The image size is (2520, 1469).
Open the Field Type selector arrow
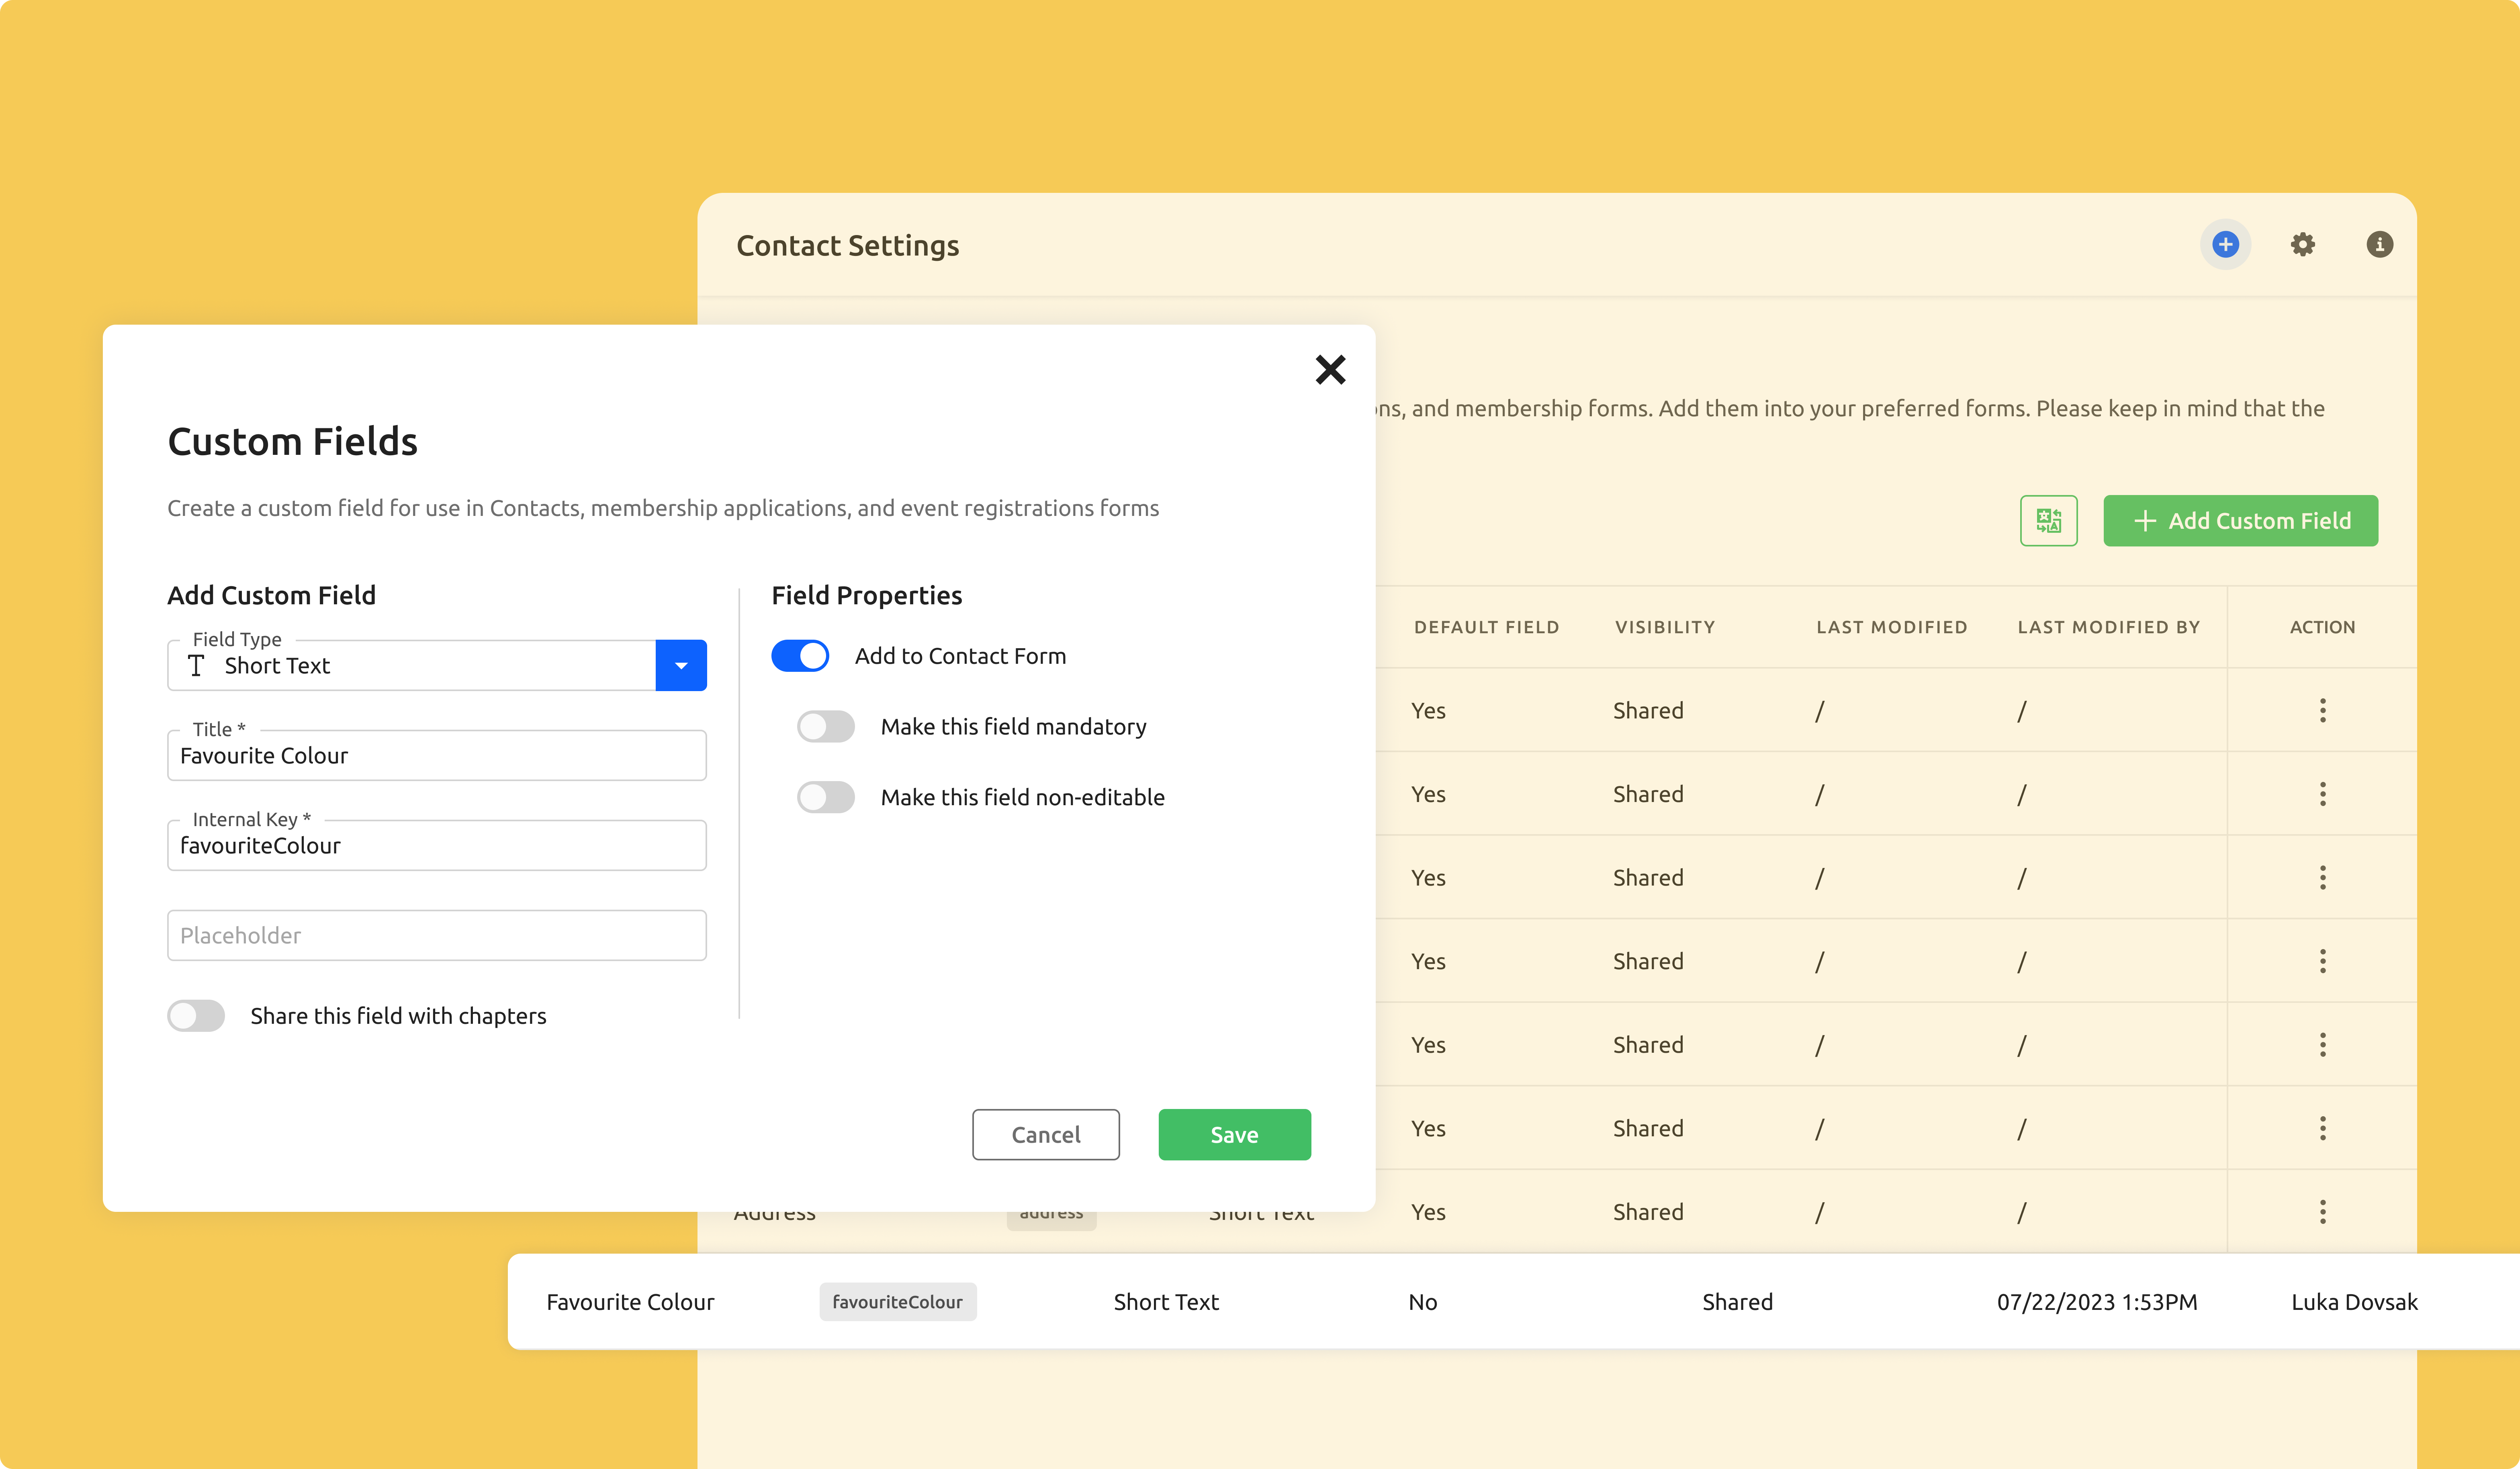click(682, 665)
